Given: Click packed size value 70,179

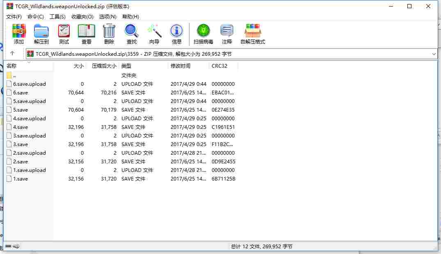Looking at the screenshot, I should [x=109, y=110].
